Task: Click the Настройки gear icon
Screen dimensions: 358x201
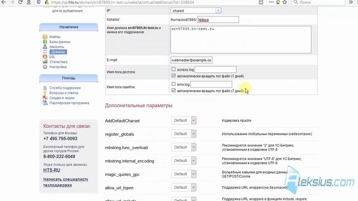Action: coord(45,67)
